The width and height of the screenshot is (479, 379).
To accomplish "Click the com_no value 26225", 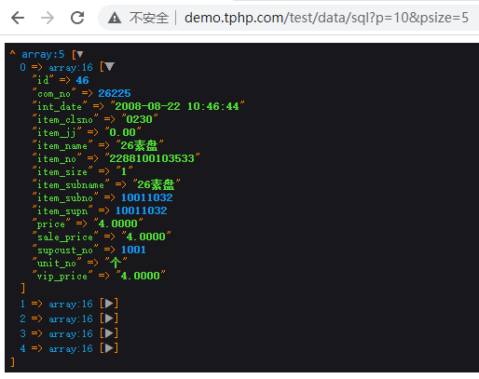I will 115,93.
